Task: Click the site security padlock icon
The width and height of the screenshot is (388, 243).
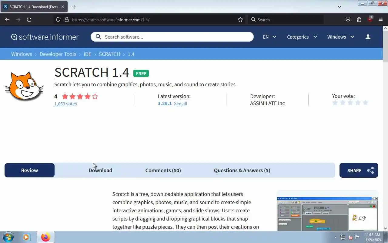Action: (67, 19)
